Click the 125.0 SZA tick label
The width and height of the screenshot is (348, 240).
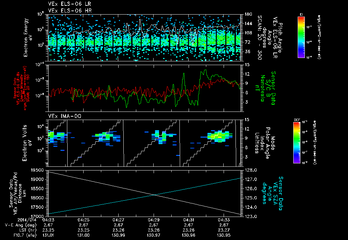point(250,198)
